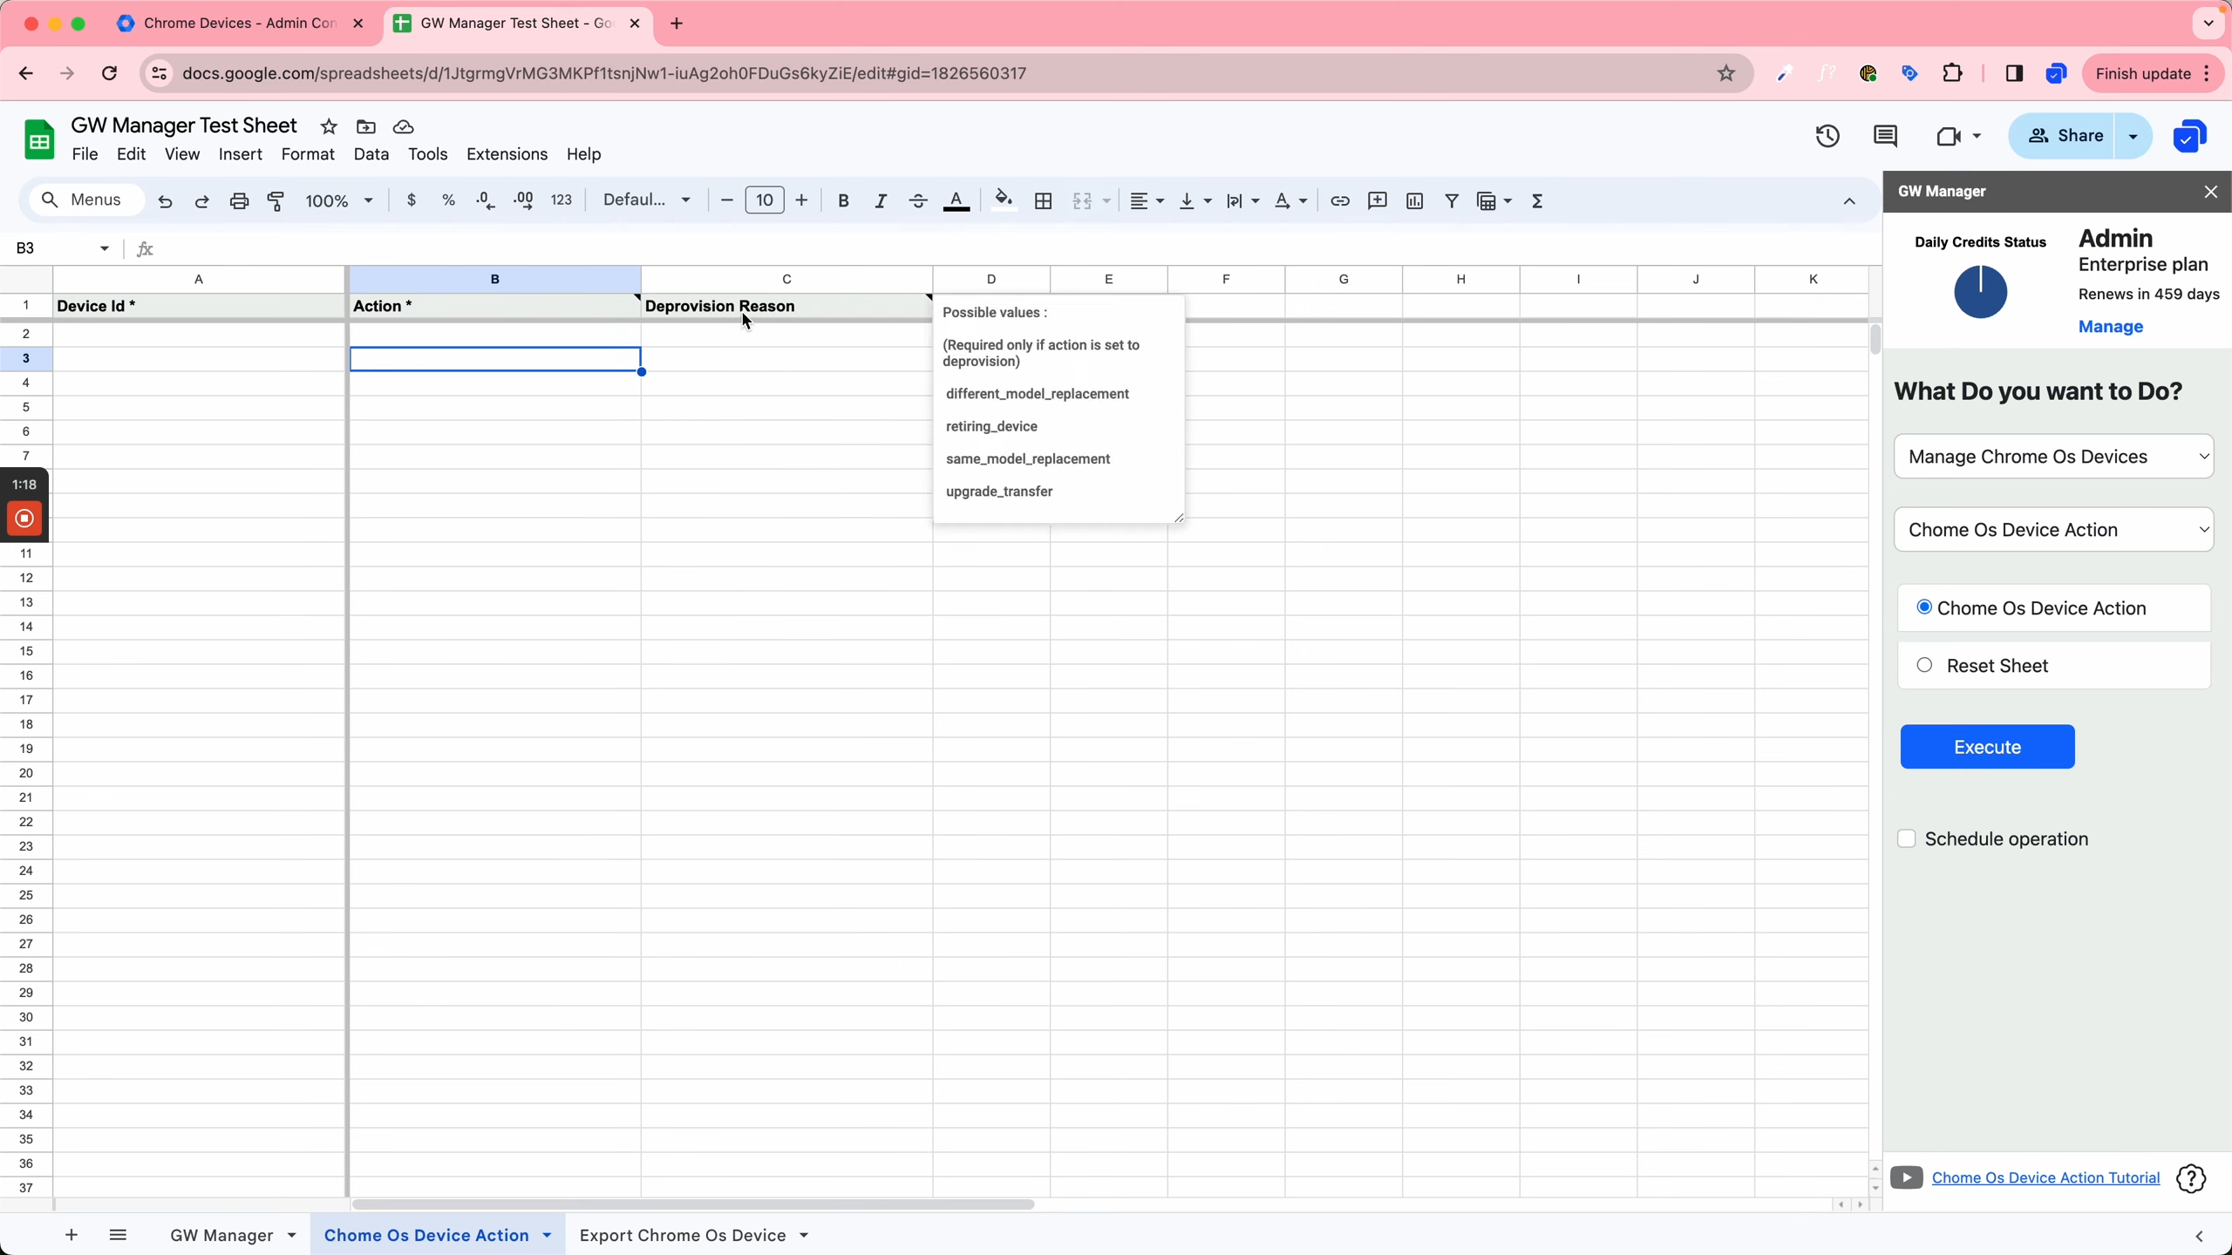Click the Create a filter icon
The image size is (2232, 1255).
1452,200
